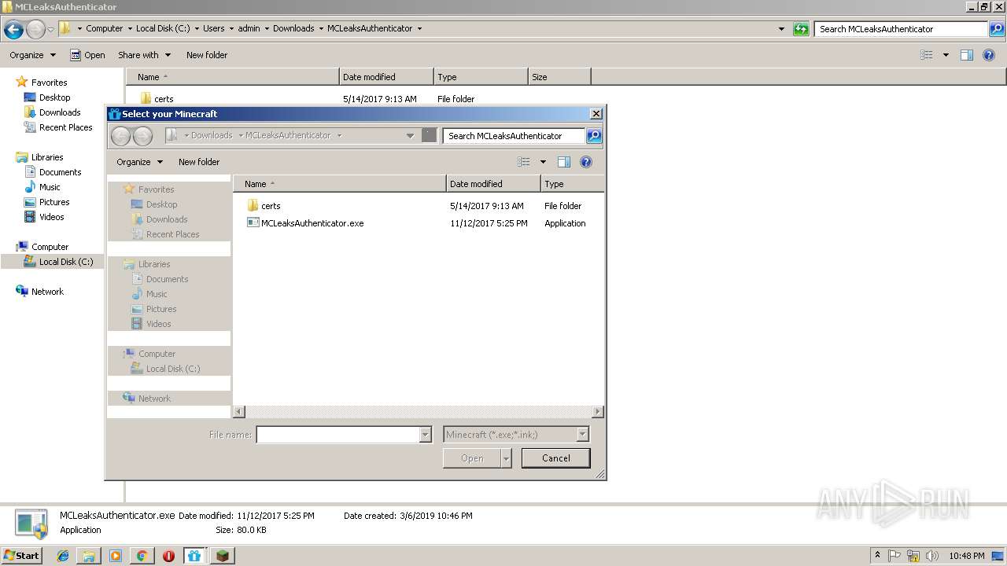The height and width of the screenshot is (566, 1007).
Task: Select Videos in the dialog's sidebar
Action: point(158,324)
